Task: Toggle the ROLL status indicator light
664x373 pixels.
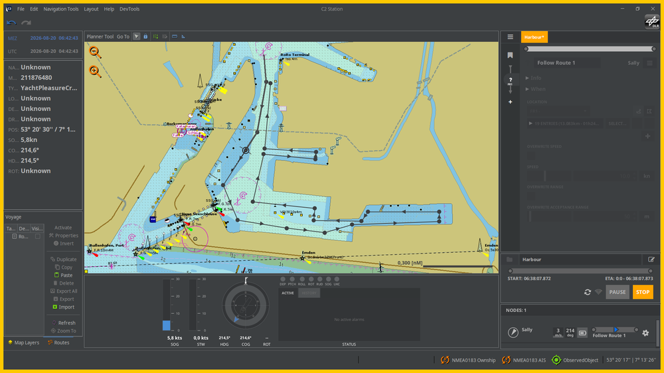Action: [302, 279]
